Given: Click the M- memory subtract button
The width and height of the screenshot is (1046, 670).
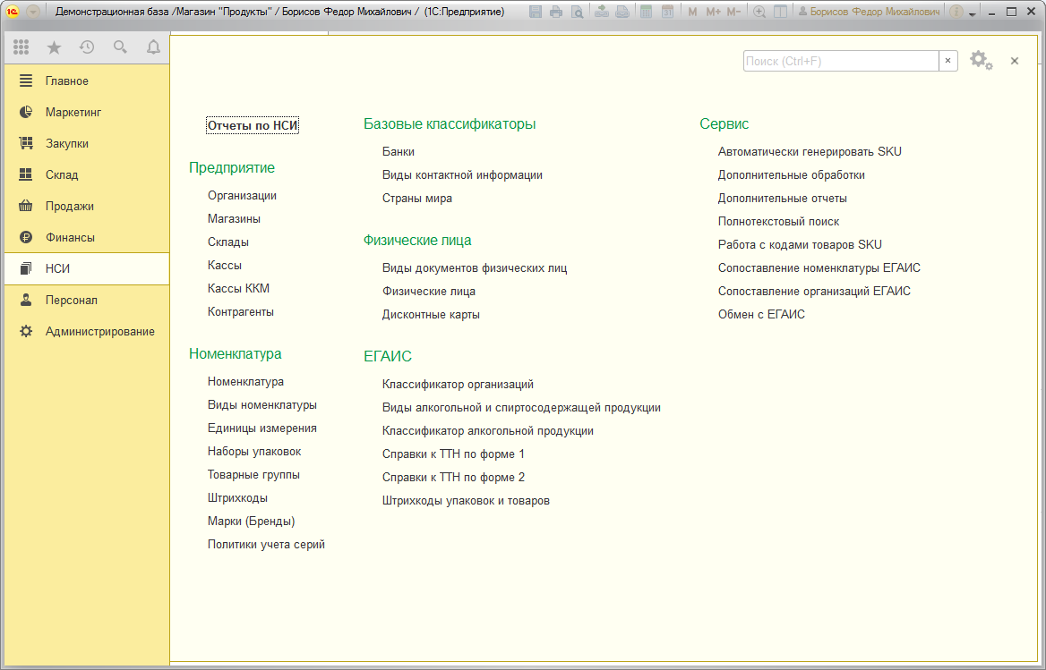Looking at the screenshot, I should click(x=733, y=12).
